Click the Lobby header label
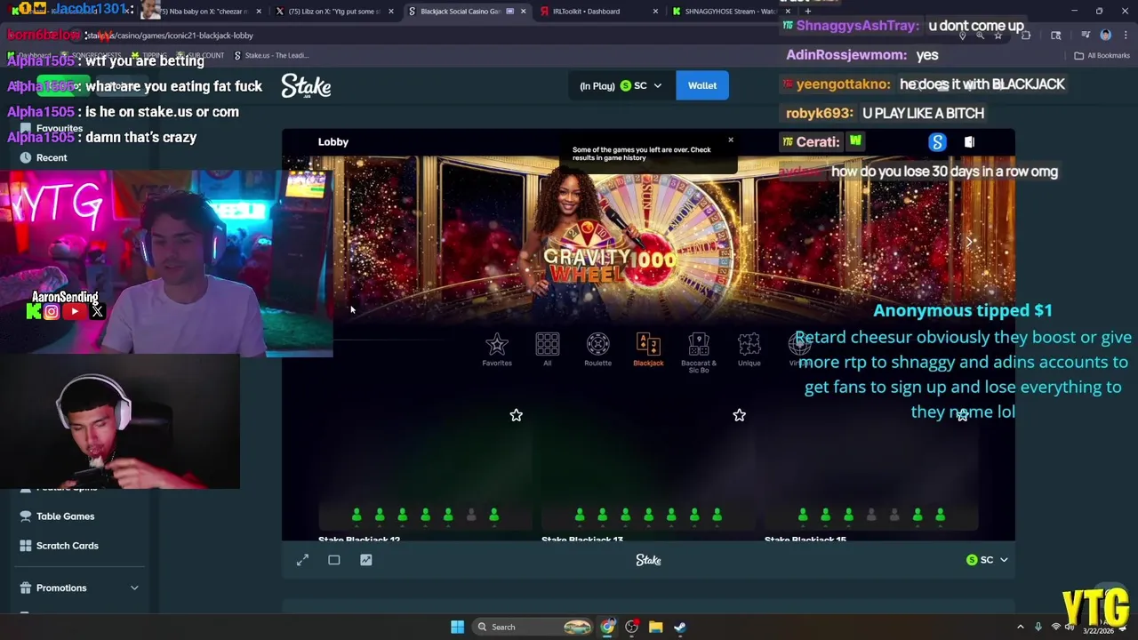 pos(333,141)
